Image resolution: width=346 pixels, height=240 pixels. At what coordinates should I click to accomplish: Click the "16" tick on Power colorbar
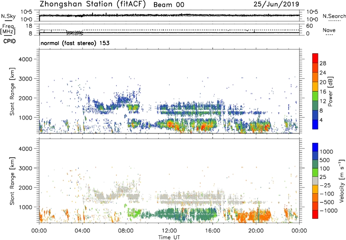pos(323,92)
